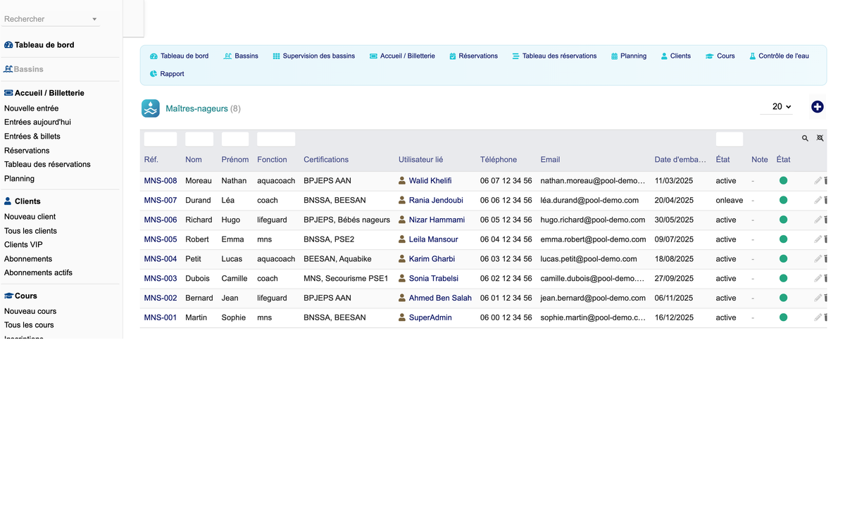The height and width of the screenshot is (523, 845).
Task: Sort table by Réf. column header
Action: (151, 160)
